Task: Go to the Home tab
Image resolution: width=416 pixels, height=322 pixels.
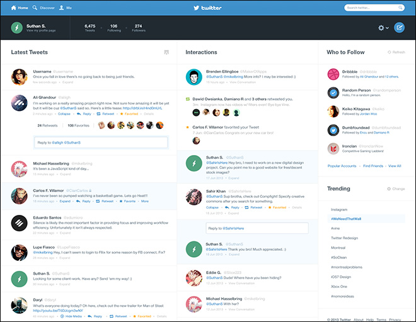Action: pos(20,8)
